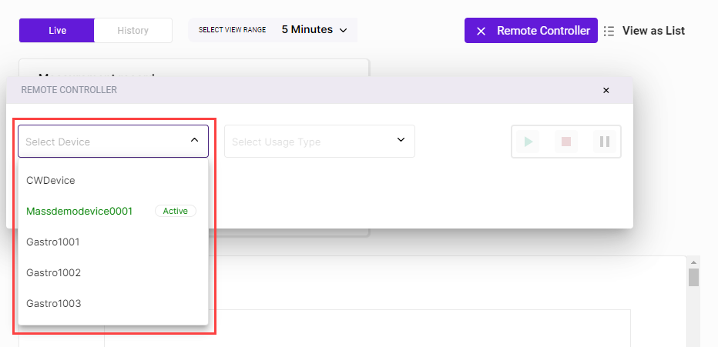Image resolution: width=718 pixels, height=347 pixels.
Task: Click the page scrollbar thumb
Action: pos(693,277)
